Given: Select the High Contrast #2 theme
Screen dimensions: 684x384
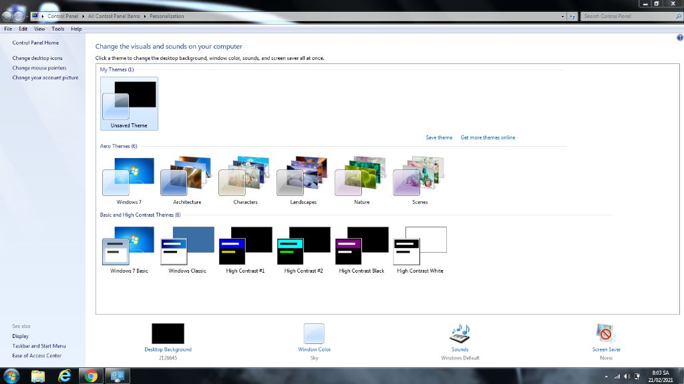Looking at the screenshot, I should 303,250.
